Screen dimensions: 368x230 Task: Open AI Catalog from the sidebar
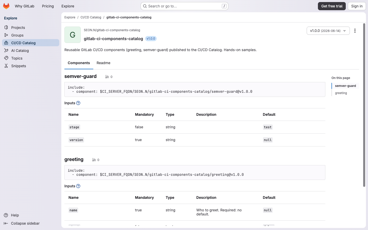pos(31,51)
